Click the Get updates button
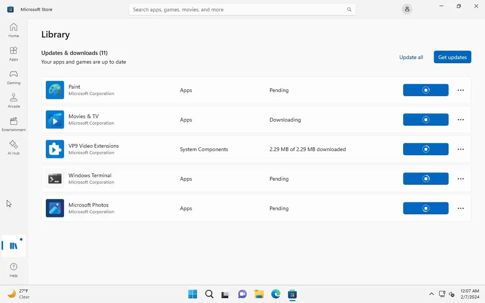Screen dimensions: 485x303 [452, 57]
